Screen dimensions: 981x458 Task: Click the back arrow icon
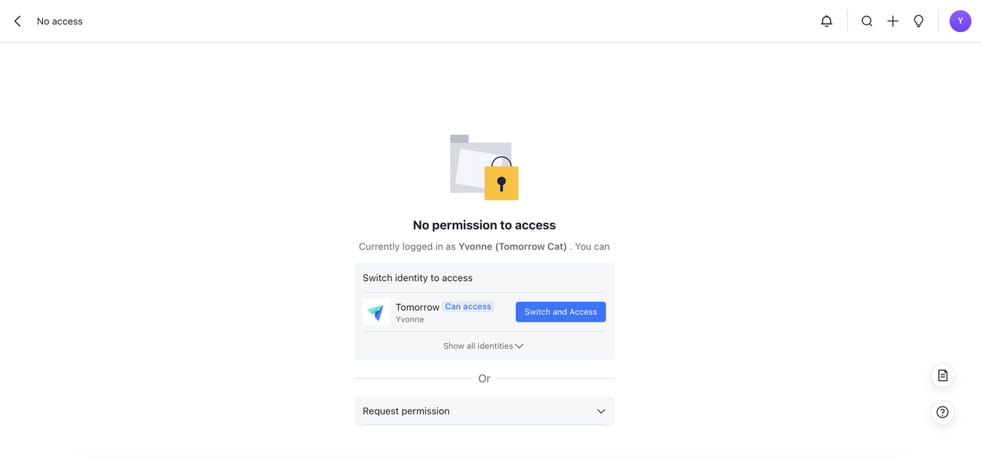(18, 21)
